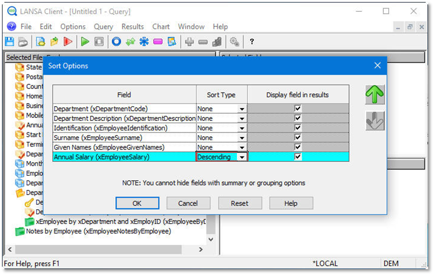Click the green folder icon beside xEmployee by xDepartment
The width and height of the screenshot is (434, 275).
30,222
